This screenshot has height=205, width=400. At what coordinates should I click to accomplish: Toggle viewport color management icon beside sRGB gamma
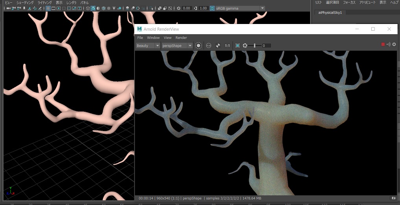[x=212, y=8]
